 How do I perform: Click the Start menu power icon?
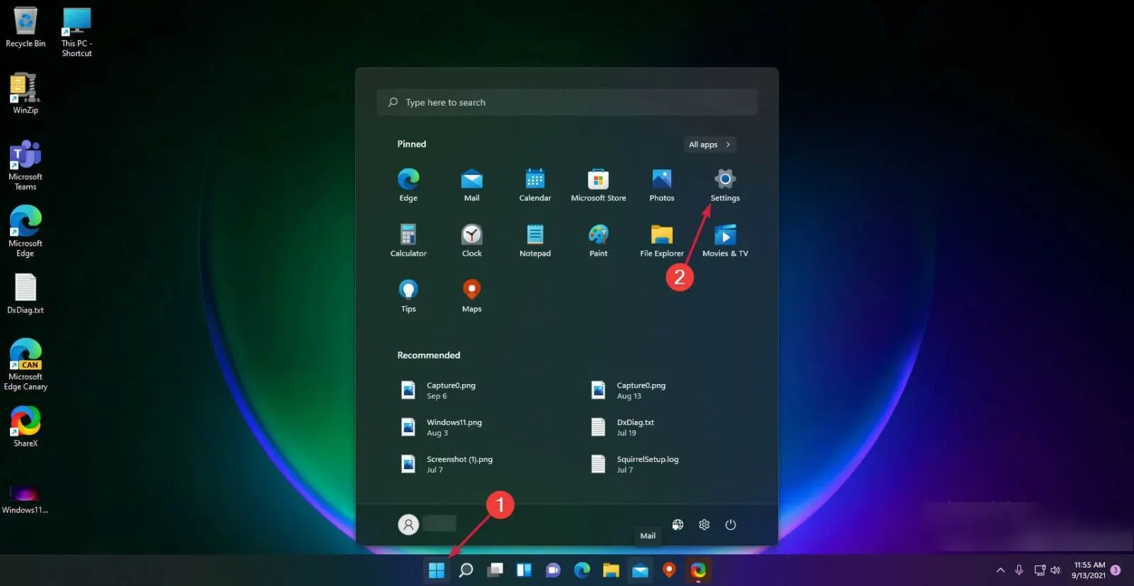(x=731, y=524)
